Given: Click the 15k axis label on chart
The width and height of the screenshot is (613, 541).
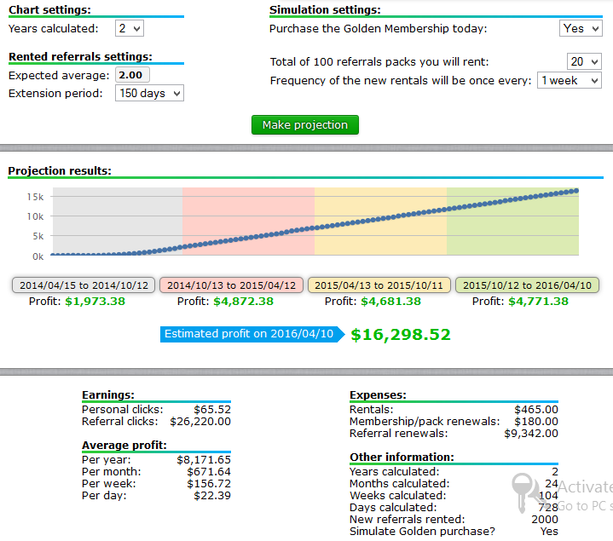Looking at the screenshot, I should [35, 197].
